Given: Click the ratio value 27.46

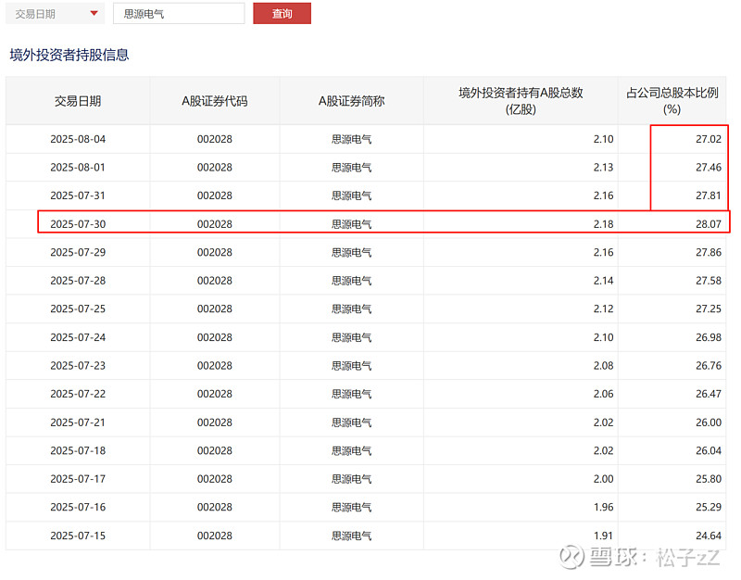Looking at the screenshot, I should 709,168.
